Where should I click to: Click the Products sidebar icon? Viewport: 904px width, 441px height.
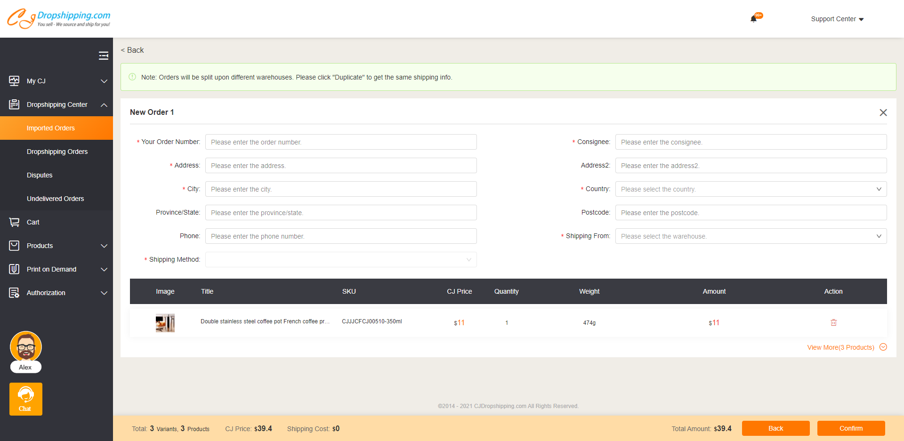(14, 245)
